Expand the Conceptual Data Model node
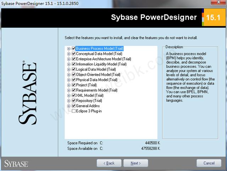Viewport: 227px width, 171px height. point(69,54)
